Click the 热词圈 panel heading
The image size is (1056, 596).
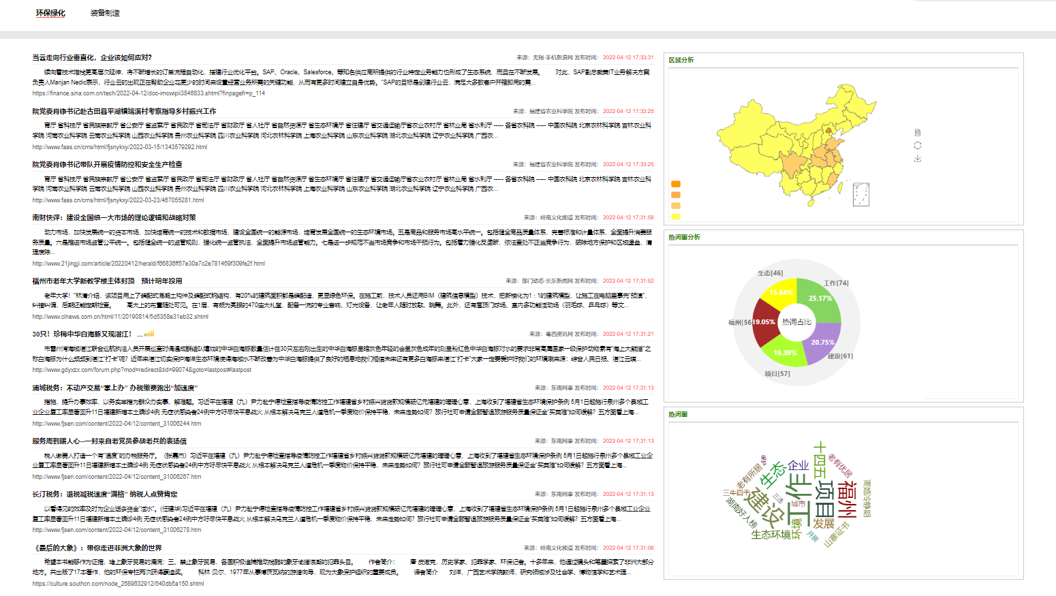[x=678, y=414]
